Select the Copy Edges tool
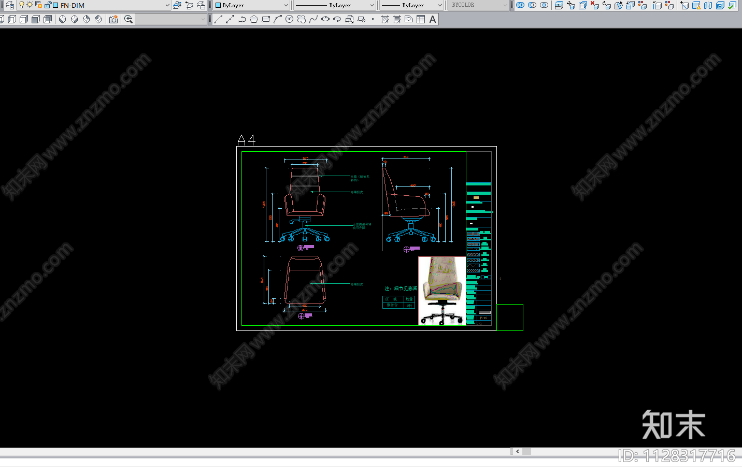The height and width of the screenshot is (476, 742). point(658,5)
